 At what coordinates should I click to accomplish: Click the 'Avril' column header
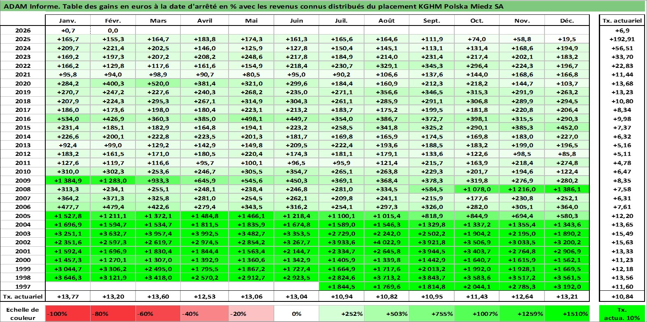click(x=205, y=21)
